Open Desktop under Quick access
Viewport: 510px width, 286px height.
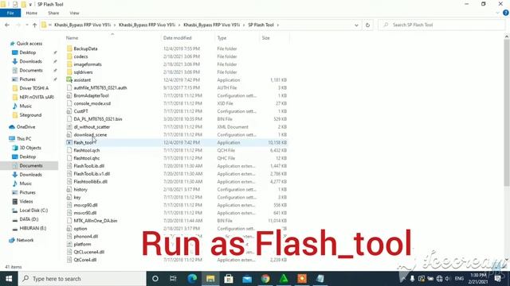[27, 52]
